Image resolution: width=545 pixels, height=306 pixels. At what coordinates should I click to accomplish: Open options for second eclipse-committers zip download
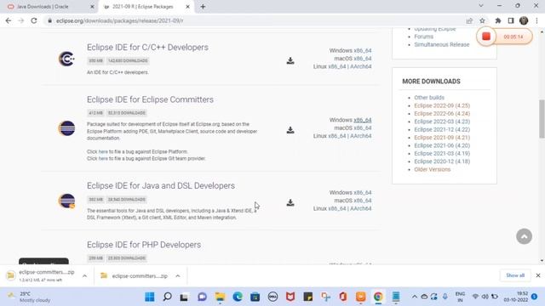pos(178,276)
